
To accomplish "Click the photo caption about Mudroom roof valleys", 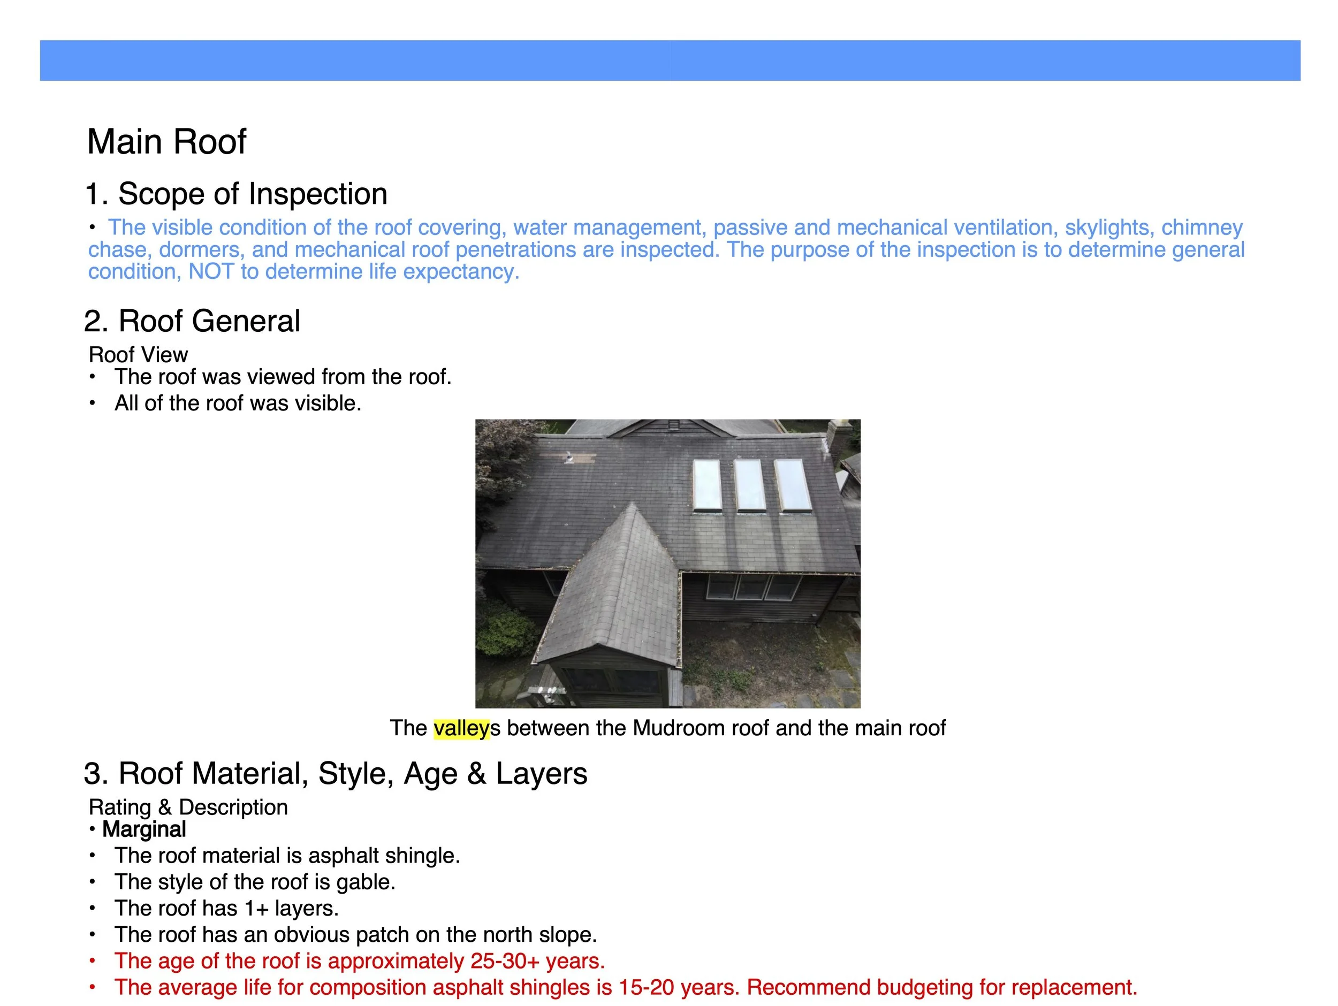I will tap(669, 728).
